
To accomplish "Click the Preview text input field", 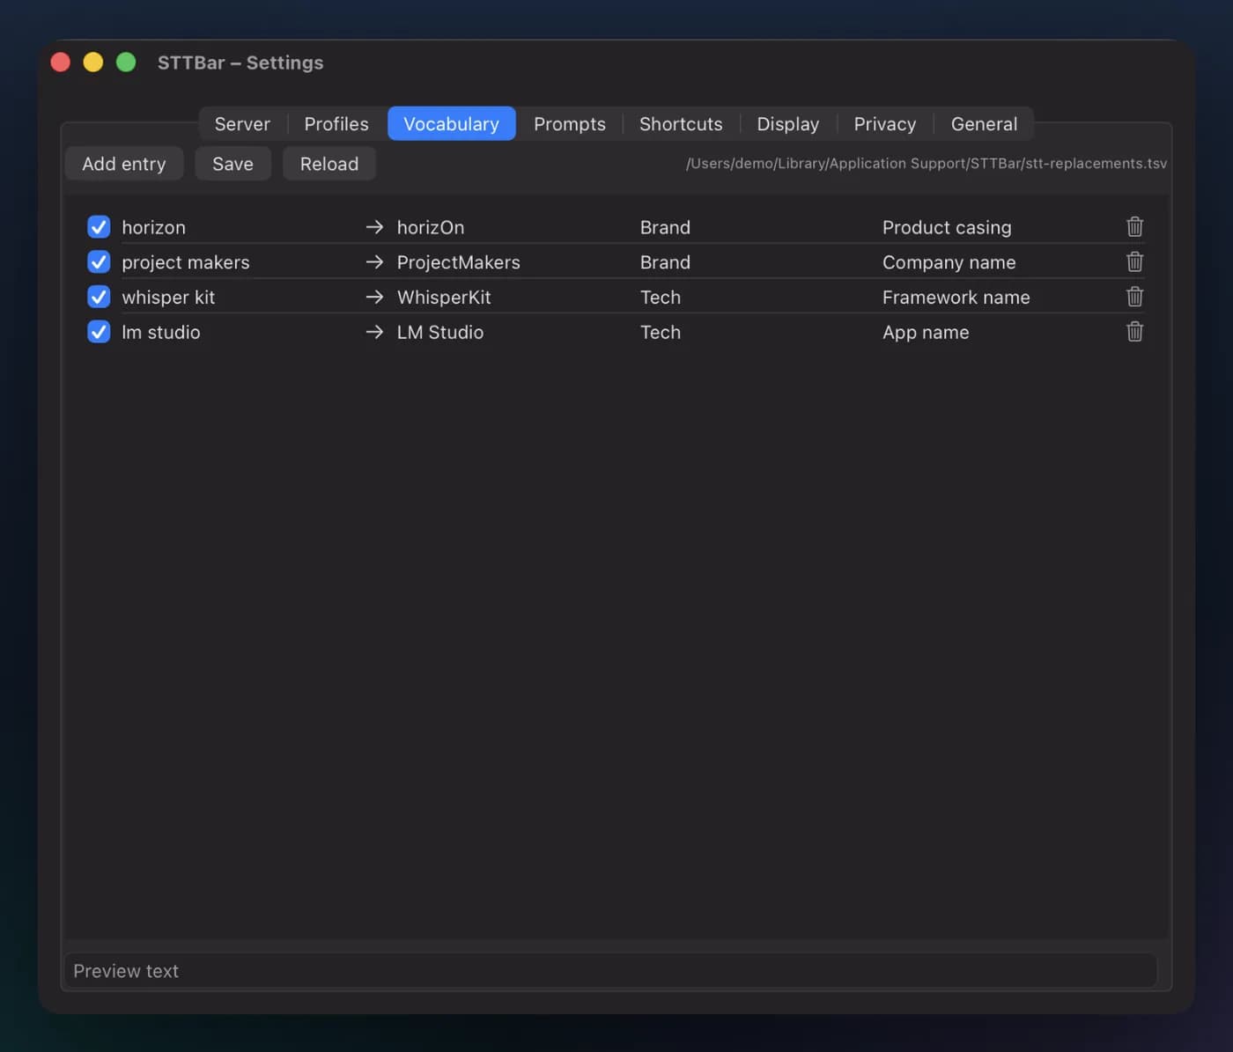I will 610,971.
